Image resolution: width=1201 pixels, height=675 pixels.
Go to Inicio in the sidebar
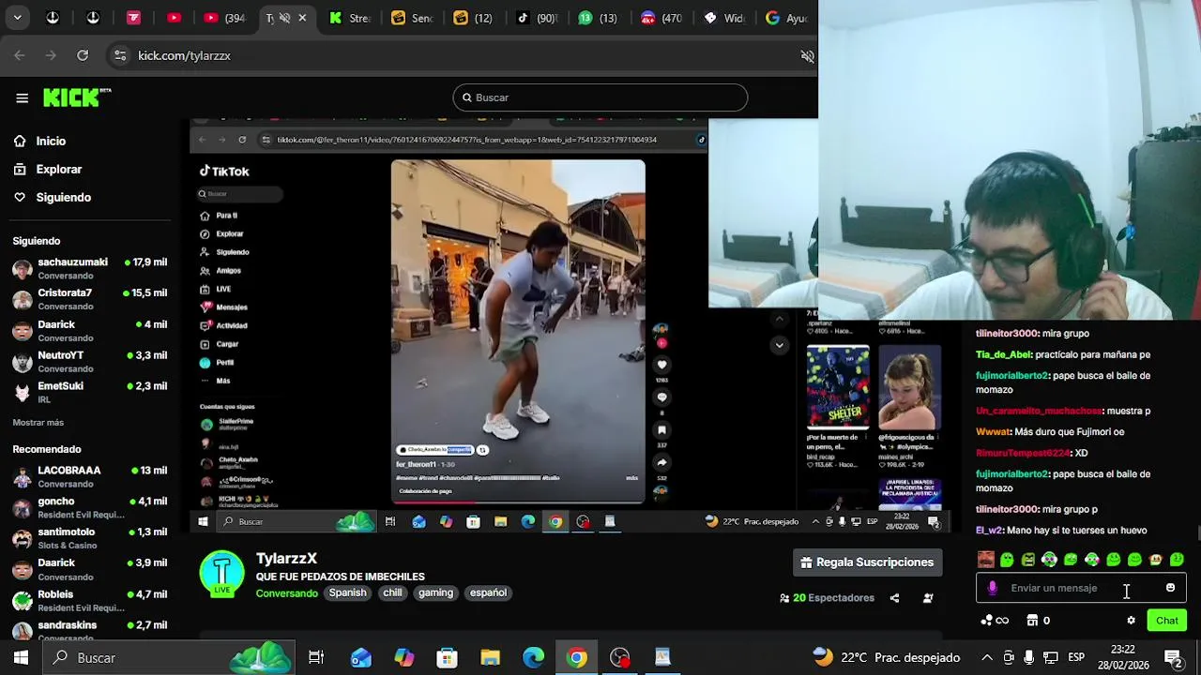tap(51, 141)
